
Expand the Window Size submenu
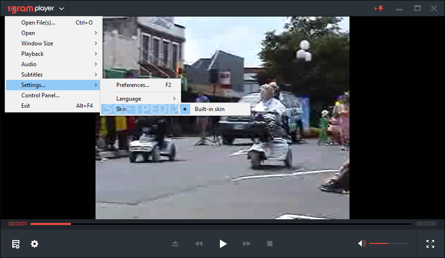tap(53, 43)
